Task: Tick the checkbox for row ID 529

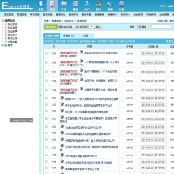Action: [x=46, y=104]
